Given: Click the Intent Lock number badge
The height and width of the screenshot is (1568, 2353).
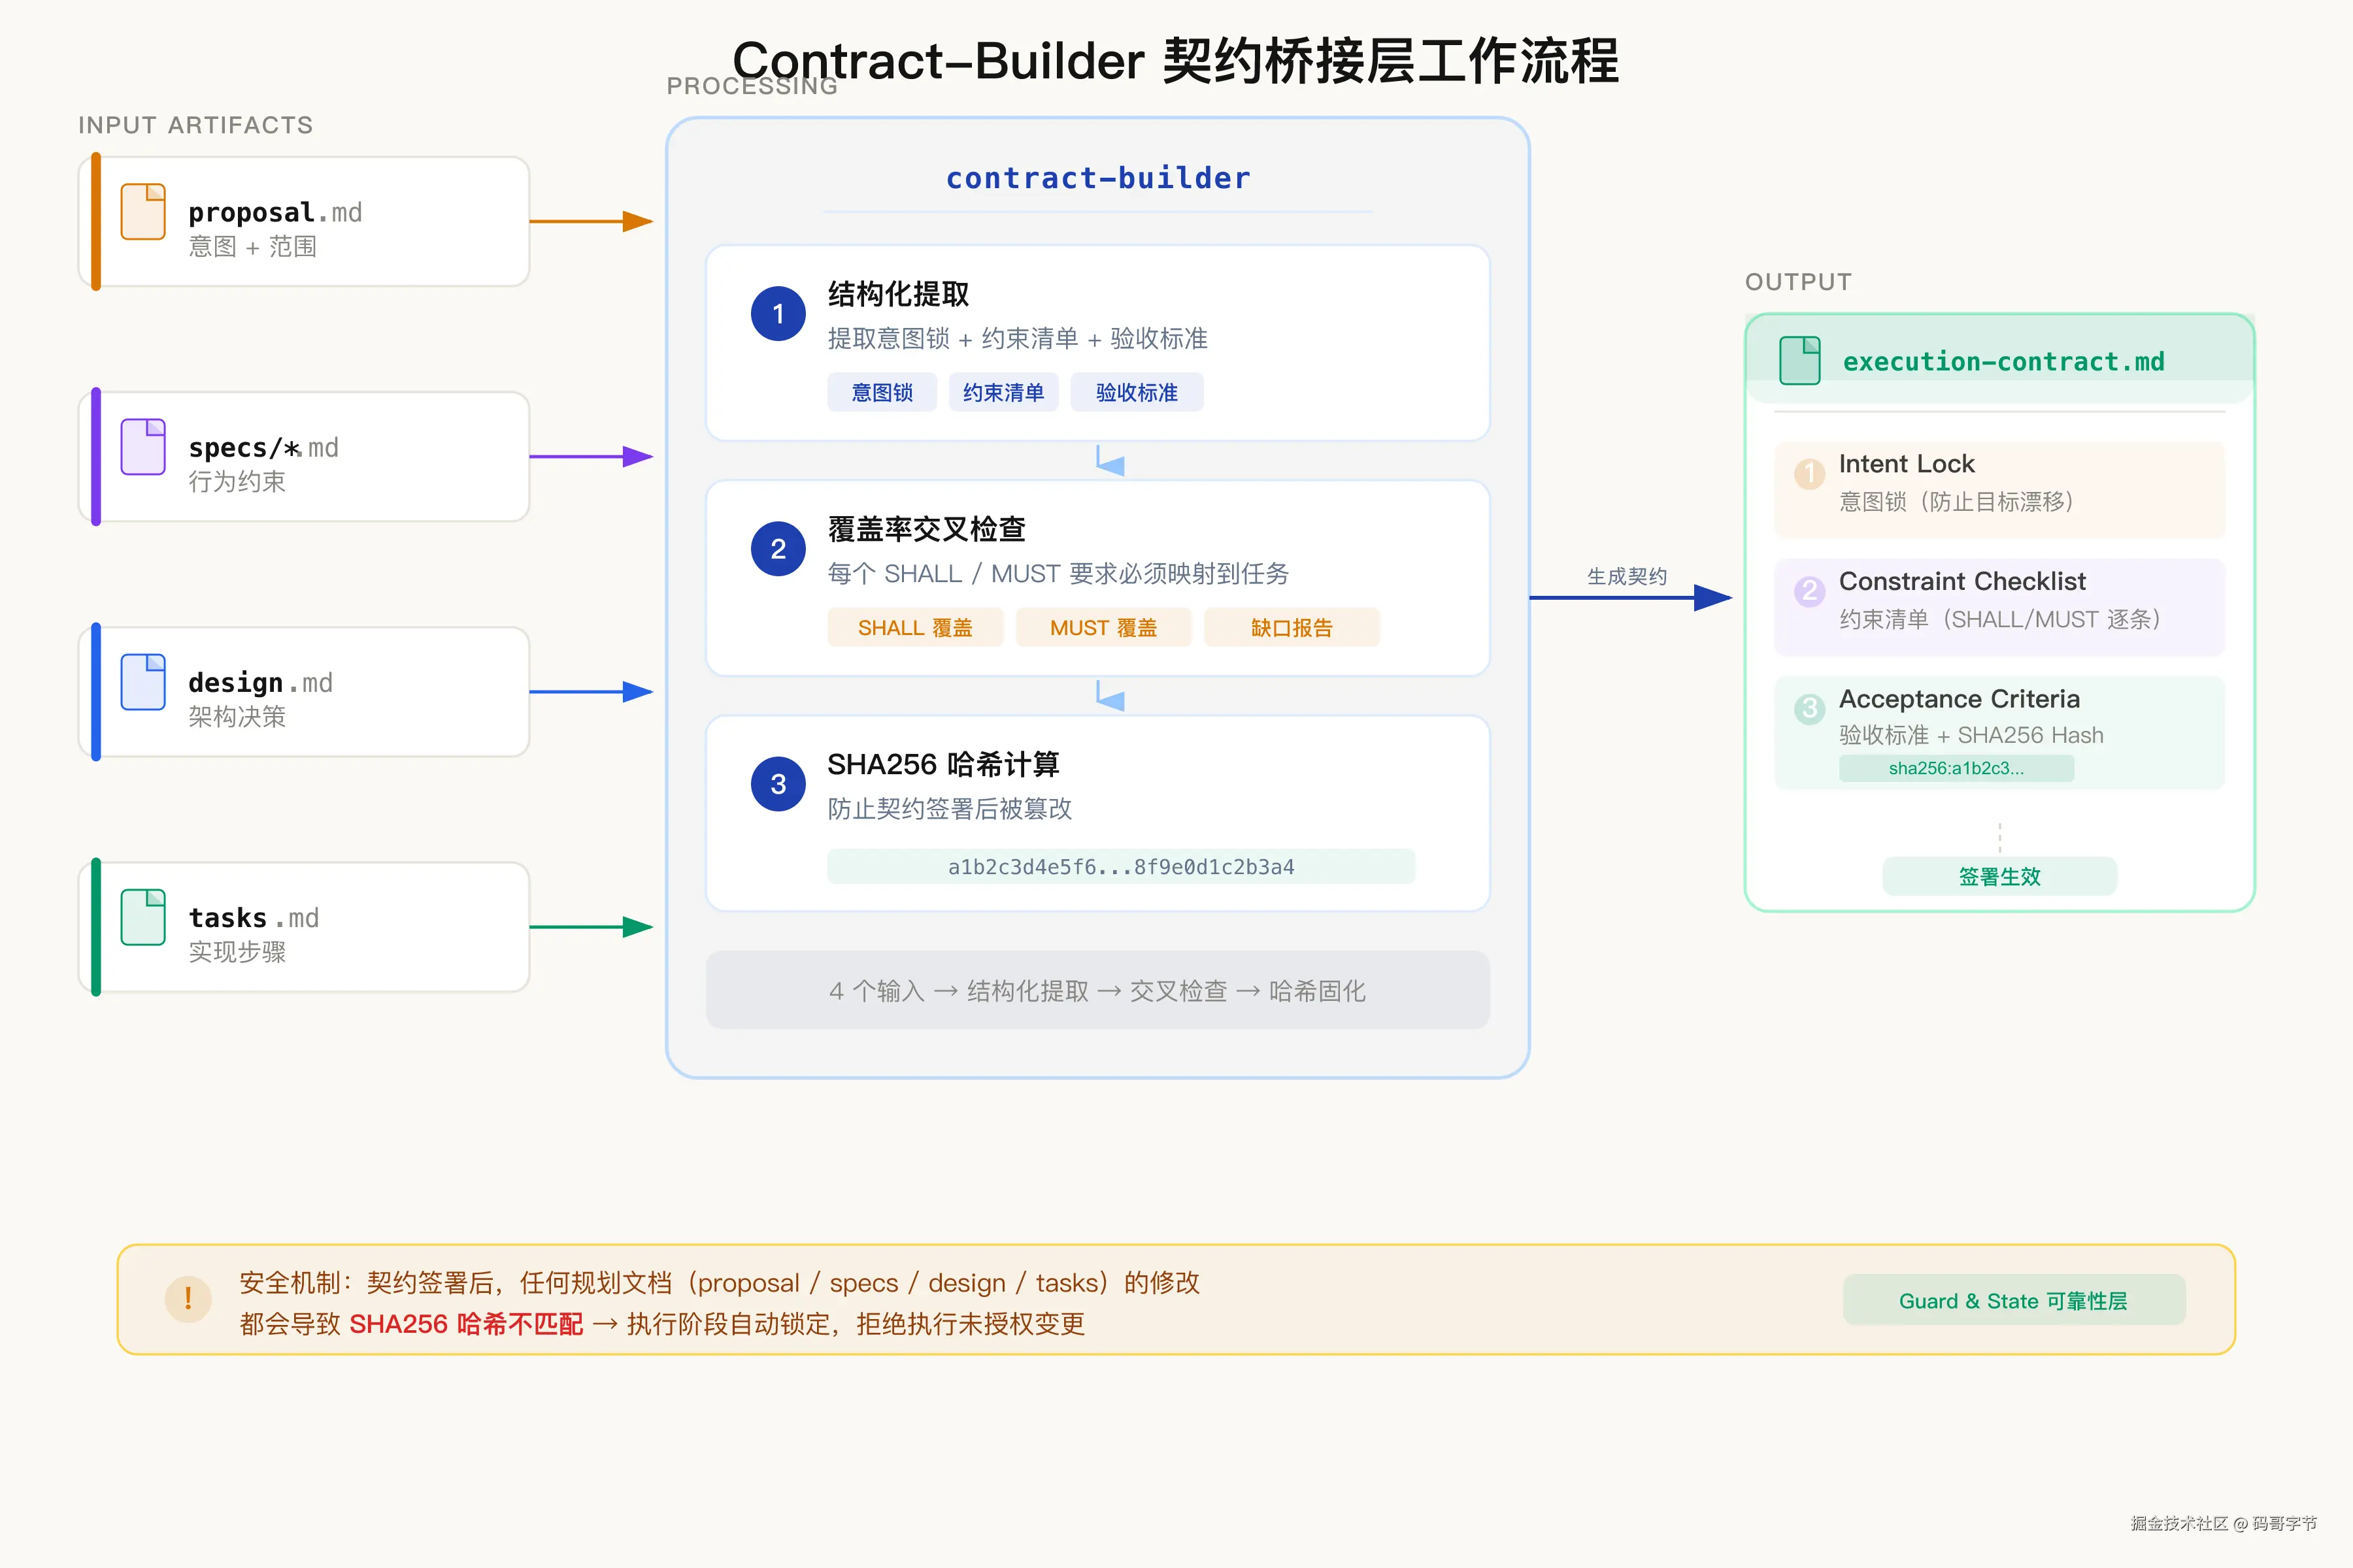Looking at the screenshot, I should [1809, 473].
